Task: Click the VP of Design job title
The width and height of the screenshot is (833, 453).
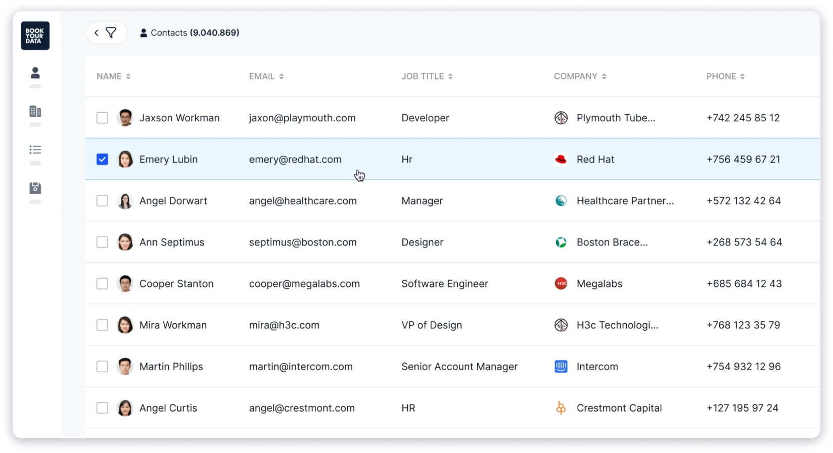Action: pyautogui.click(x=432, y=325)
